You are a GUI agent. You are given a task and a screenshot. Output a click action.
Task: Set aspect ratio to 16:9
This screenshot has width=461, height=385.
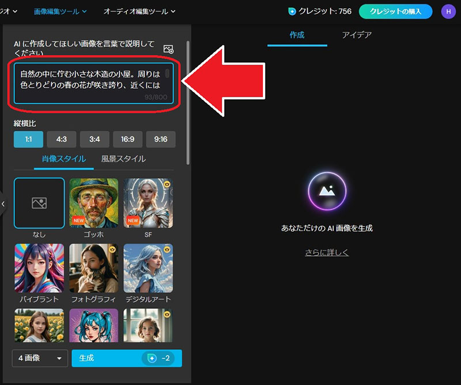(x=127, y=139)
